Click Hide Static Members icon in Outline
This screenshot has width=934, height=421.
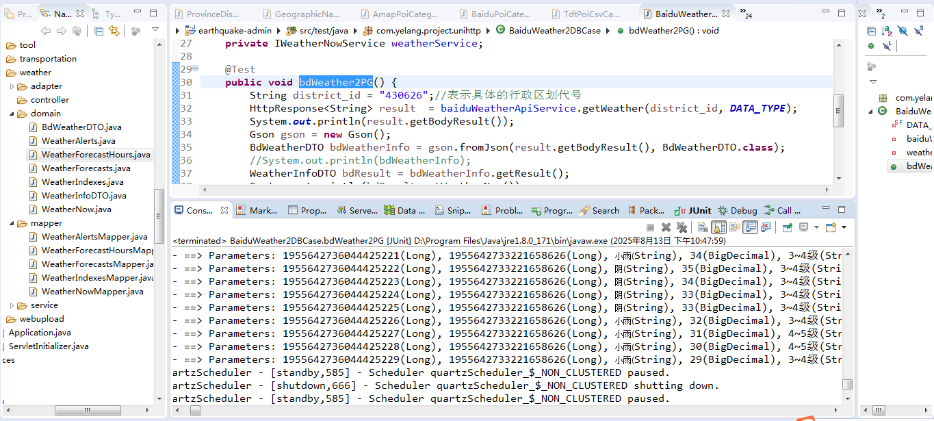[x=919, y=31]
